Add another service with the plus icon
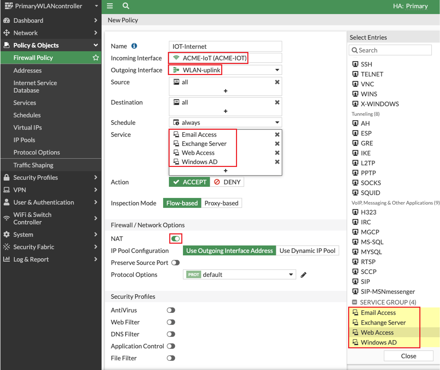This screenshot has height=370, width=440. pyautogui.click(x=225, y=171)
